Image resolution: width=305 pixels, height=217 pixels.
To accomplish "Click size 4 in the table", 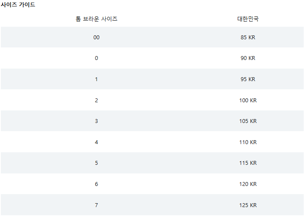I will [x=97, y=142].
